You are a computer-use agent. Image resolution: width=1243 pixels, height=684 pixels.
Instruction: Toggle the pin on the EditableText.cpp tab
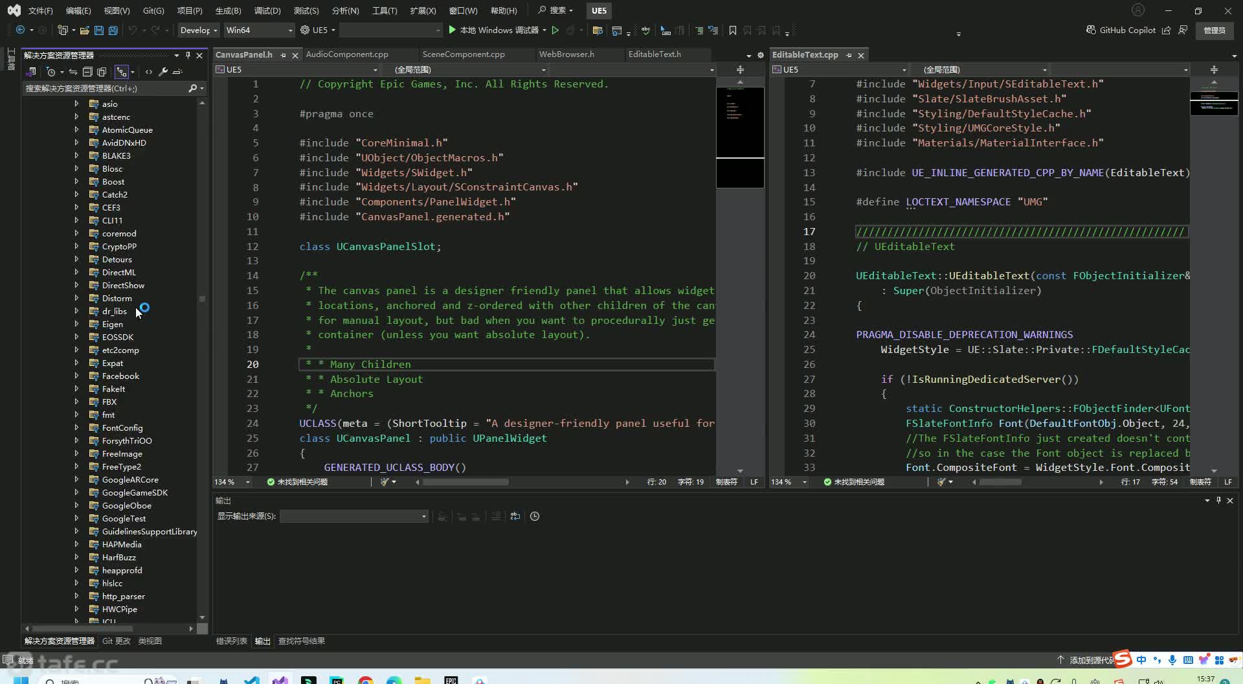click(x=849, y=55)
